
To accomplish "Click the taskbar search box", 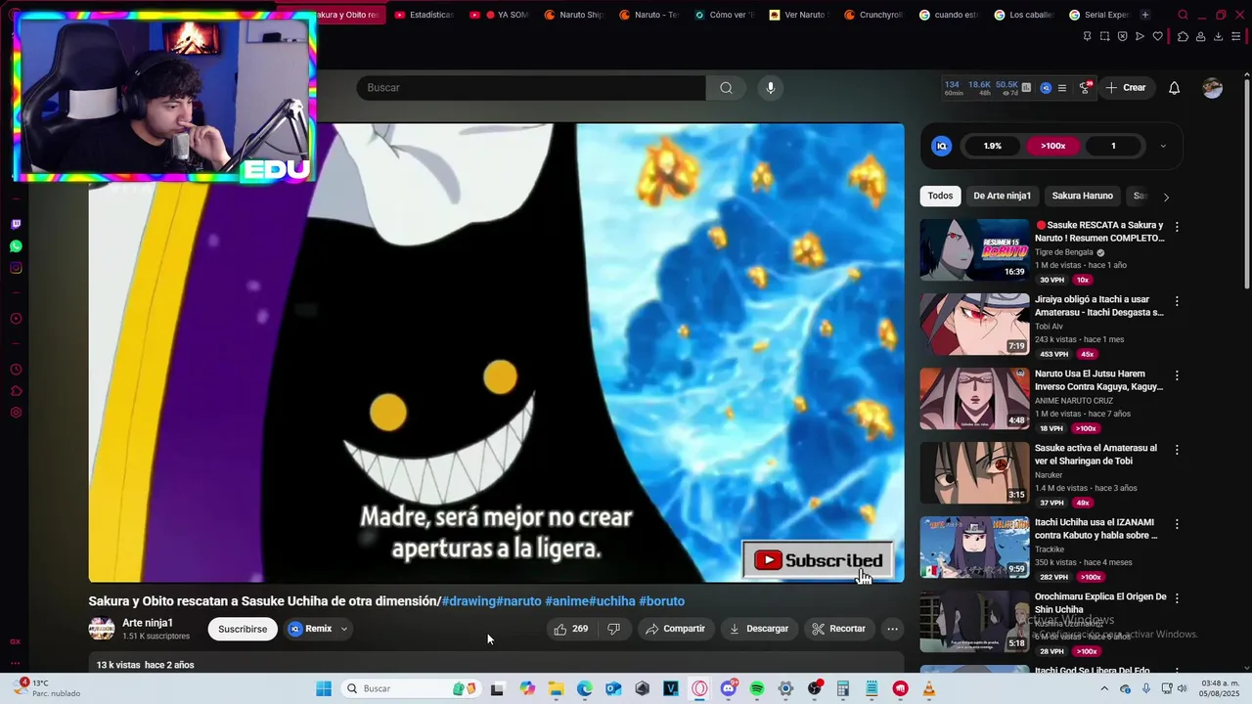I will (x=411, y=688).
